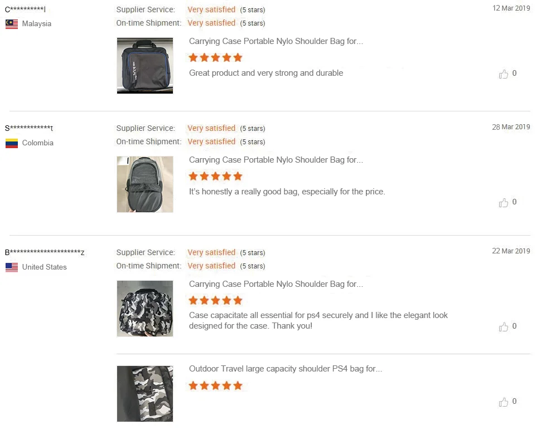Image resolution: width=541 pixels, height=430 pixels.
Task: Open 'Outdoor Travel large capacity shoulder PS4 bag' link
Action: coord(286,369)
